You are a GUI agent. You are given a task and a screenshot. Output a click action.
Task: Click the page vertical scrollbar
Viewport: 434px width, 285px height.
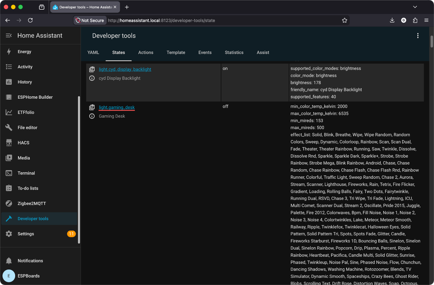[432, 42]
